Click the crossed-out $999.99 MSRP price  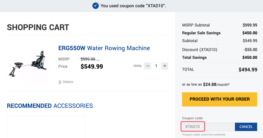click(x=88, y=59)
